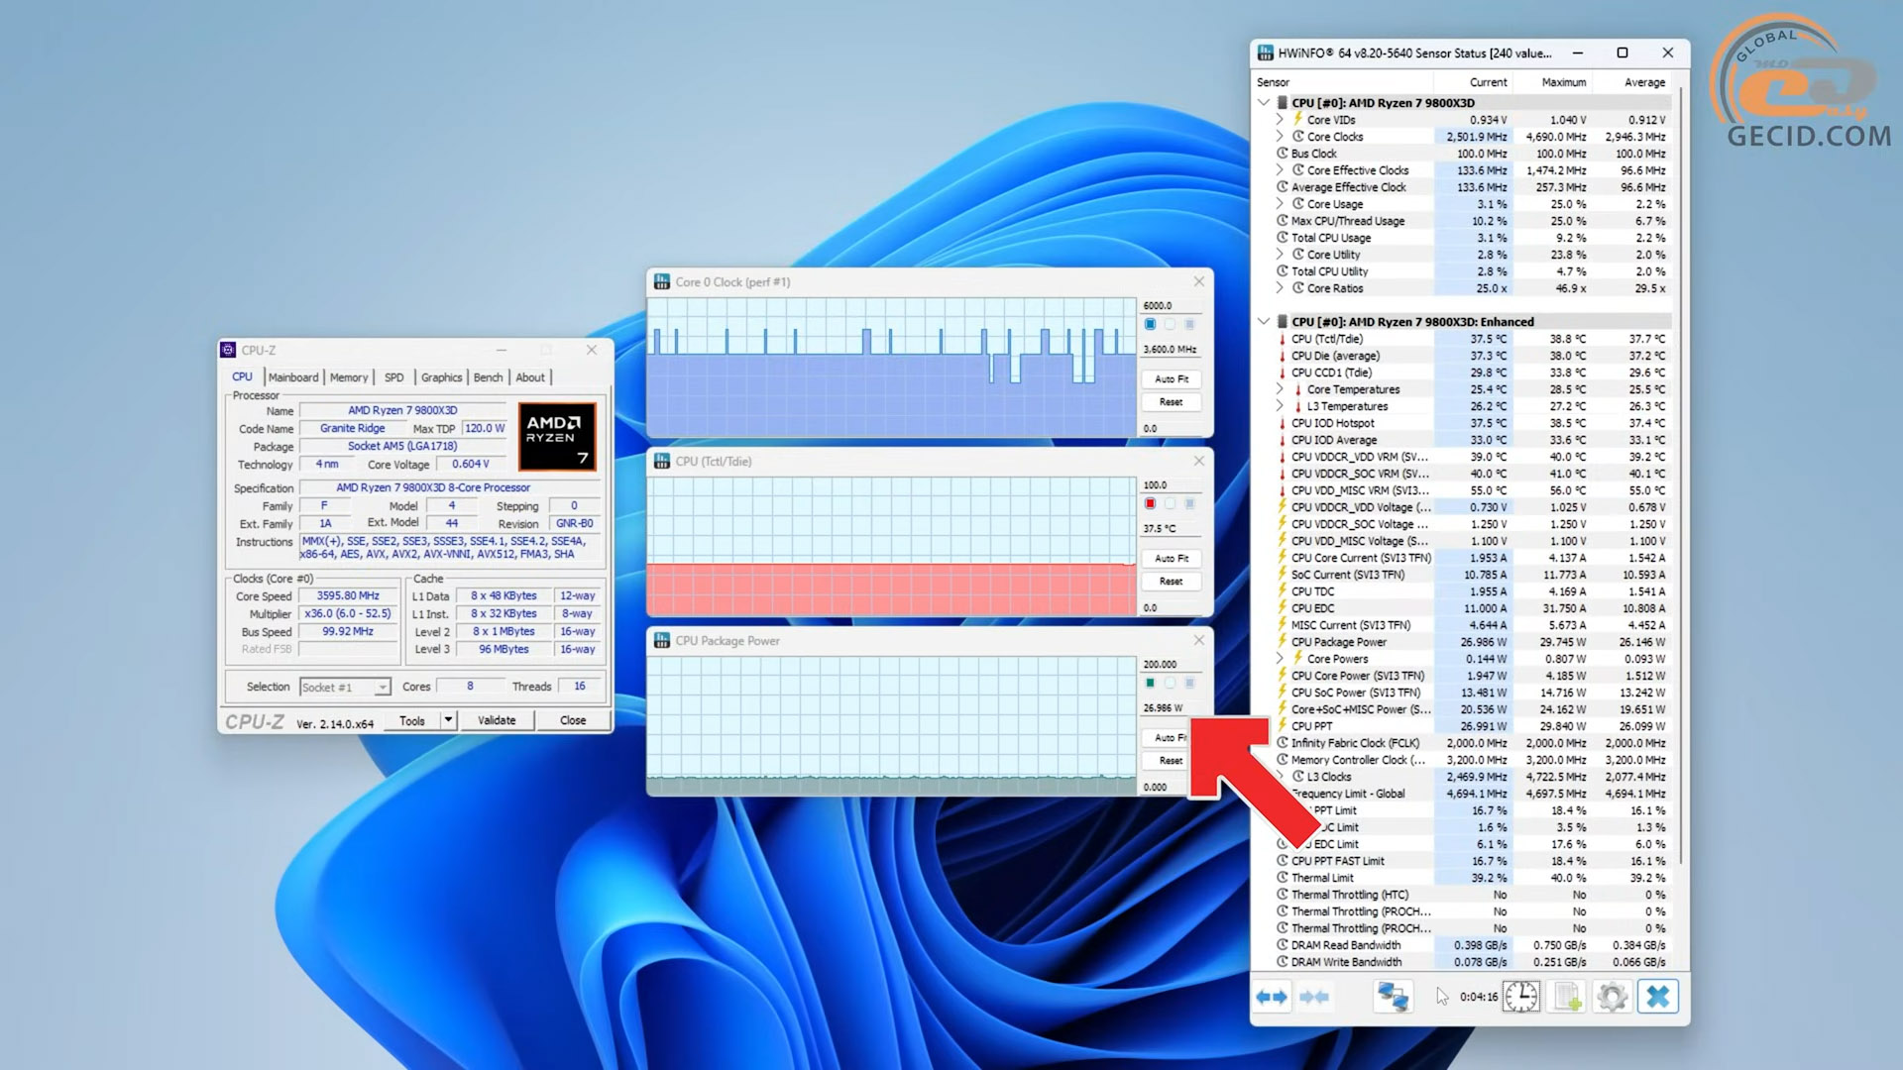
Task: Click the faded shrink-columns arrows icon in HWiNFO
Action: tap(1314, 997)
